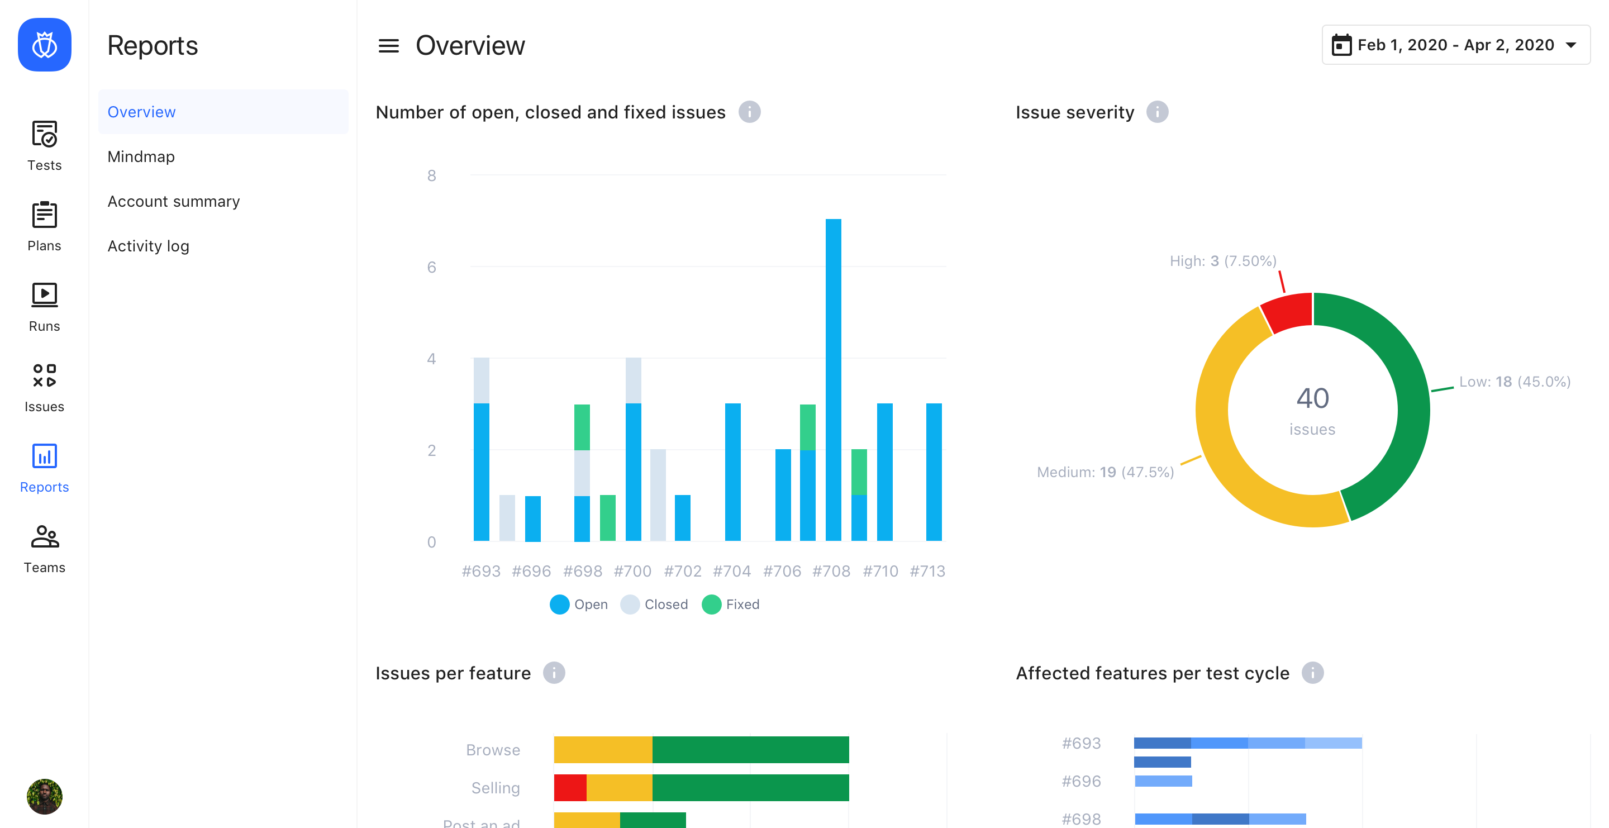
Task: Select Mindmap report menu item
Action: [x=141, y=157]
